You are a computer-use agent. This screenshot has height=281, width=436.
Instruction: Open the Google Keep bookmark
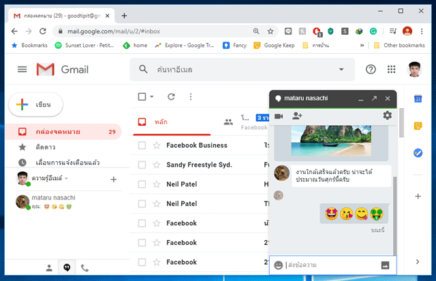tap(274, 46)
